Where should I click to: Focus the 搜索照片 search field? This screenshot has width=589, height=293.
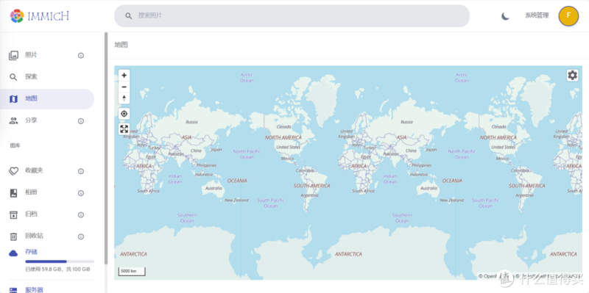click(292, 15)
